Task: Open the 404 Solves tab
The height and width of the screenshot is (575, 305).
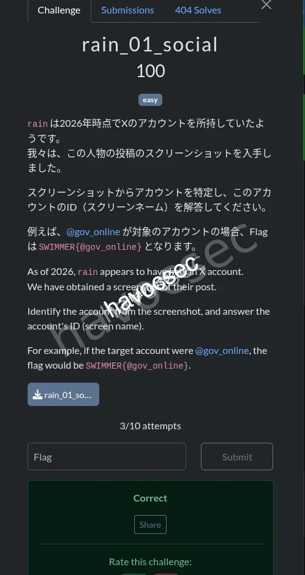Action: [x=198, y=10]
